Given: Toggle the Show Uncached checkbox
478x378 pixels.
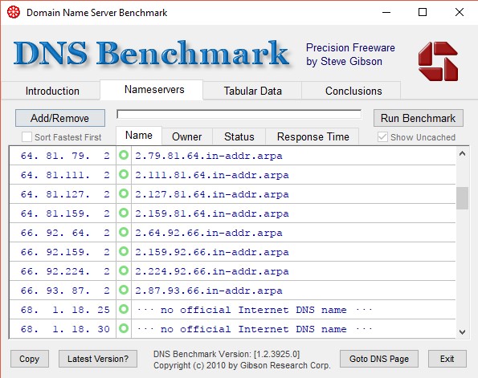Looking at the screenshot, I should pyautogui.click(x=382, y=137).
